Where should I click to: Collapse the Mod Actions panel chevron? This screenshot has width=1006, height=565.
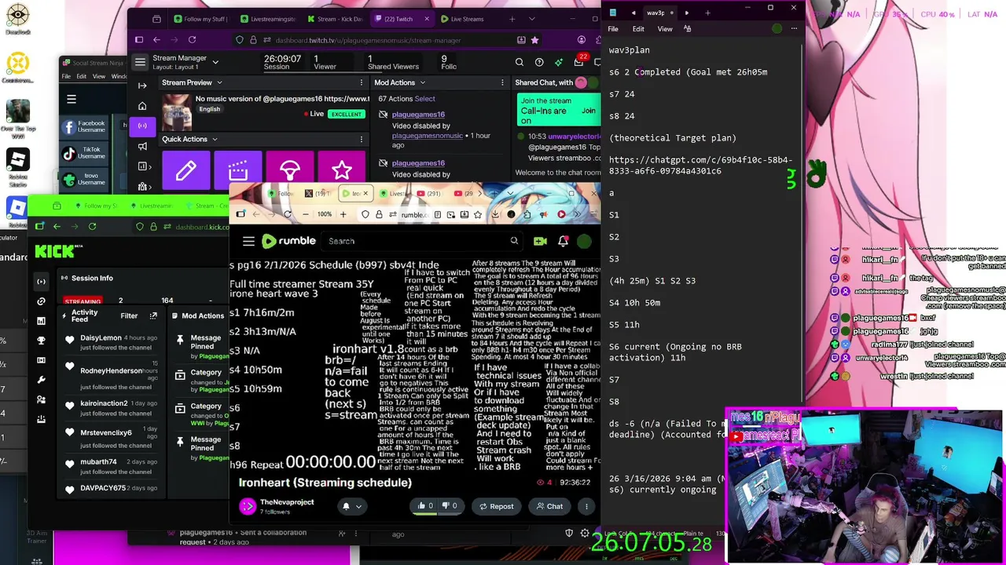point(422,82)
